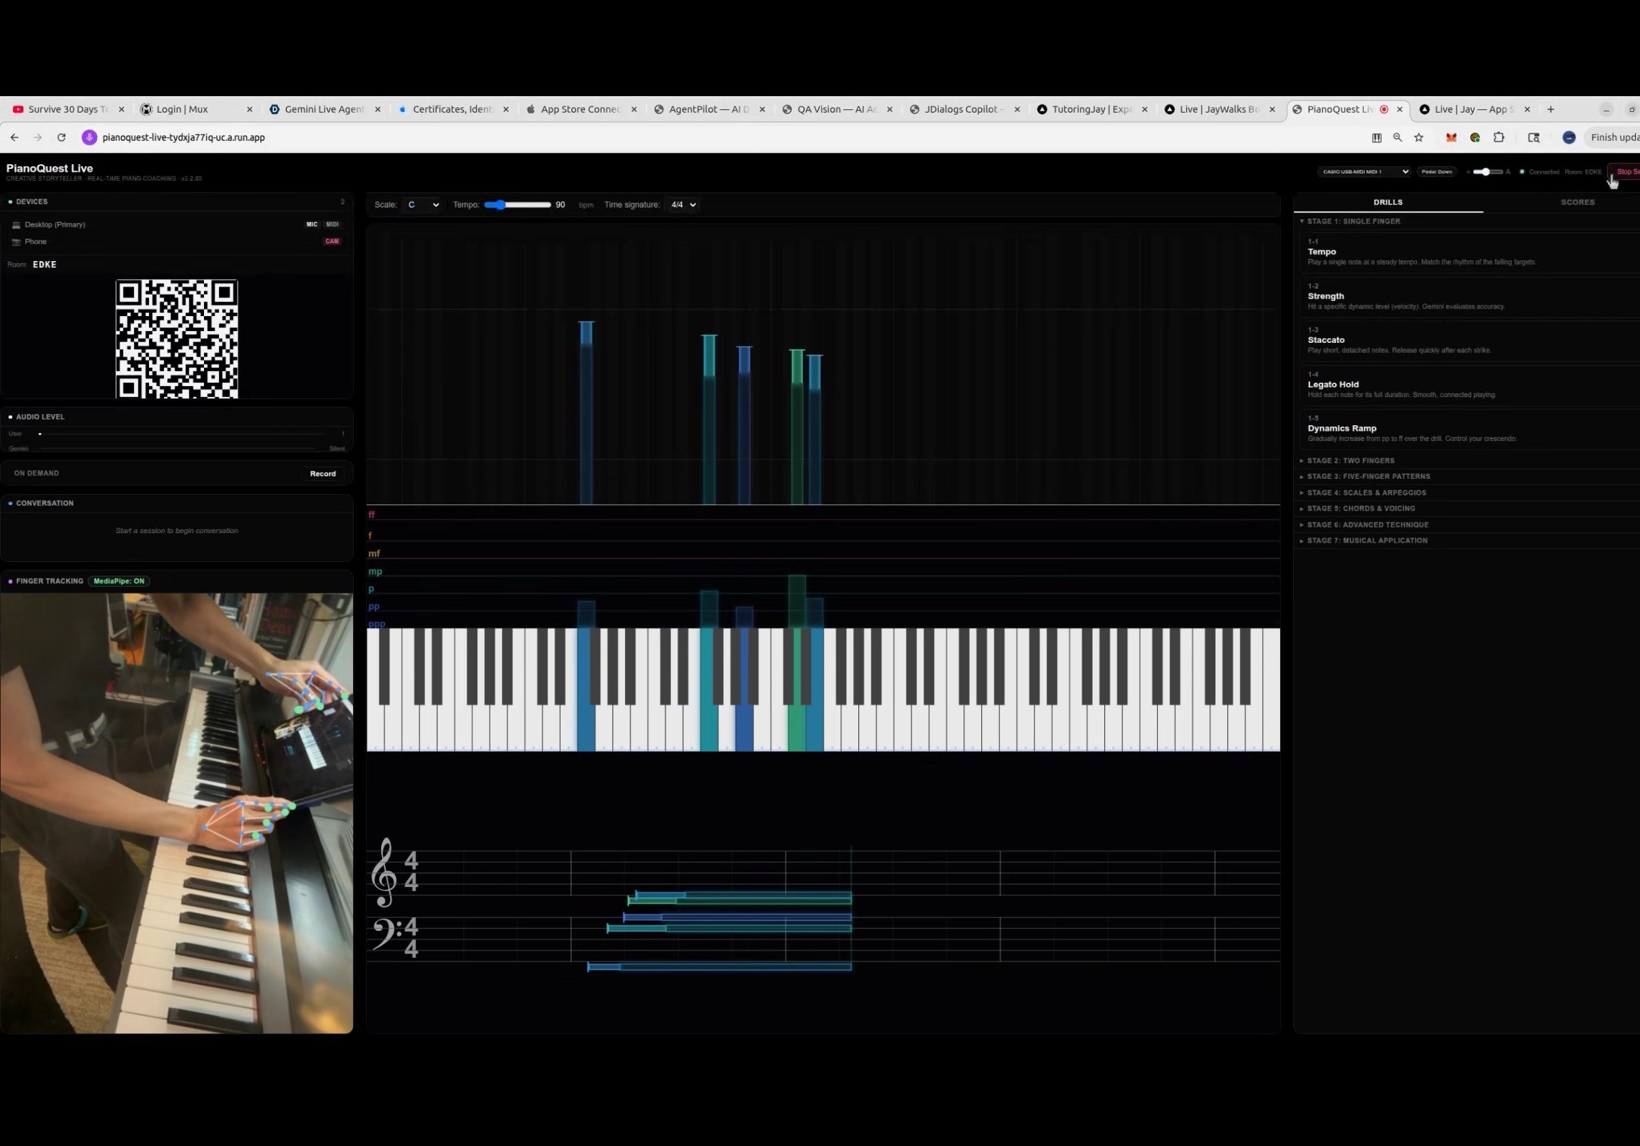Open the MetaMask fox extension
Viewport: 1640px width, 1146px height.
click(x=1450, y=138)
